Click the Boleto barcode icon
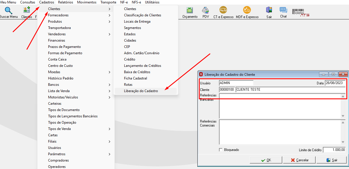The image size is (349, 169). [301, 12]
